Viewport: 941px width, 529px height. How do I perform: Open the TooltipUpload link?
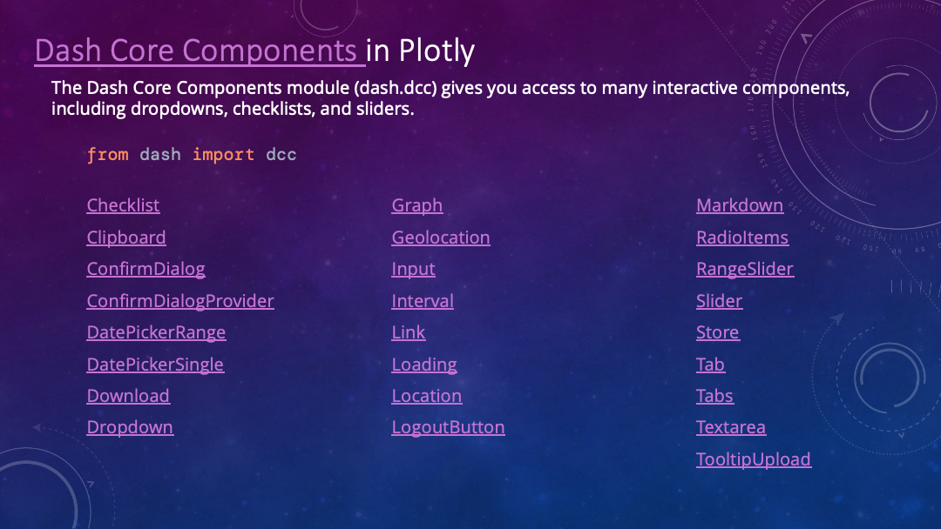pyautogui.click(x=753, y=459)
